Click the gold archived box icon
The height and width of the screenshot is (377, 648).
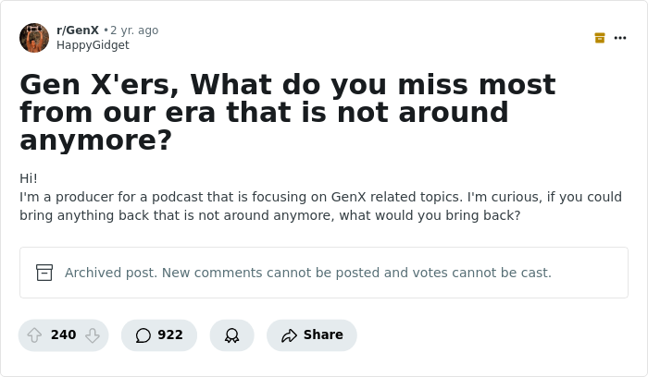tap(600, 38)
